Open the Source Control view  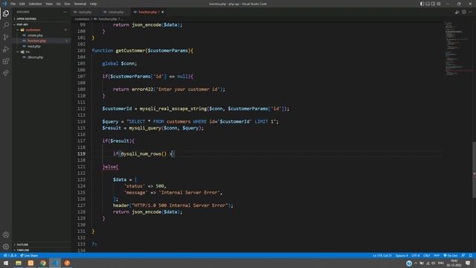(x=6, y=37)
